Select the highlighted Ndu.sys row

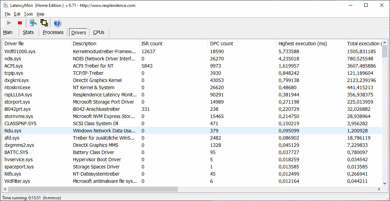pyautogui.click(x=192, y=131)
